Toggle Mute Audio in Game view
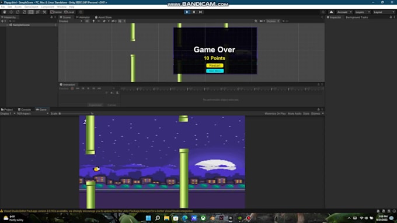This screenshot has width=397, height=223. (x=294, y=114)
